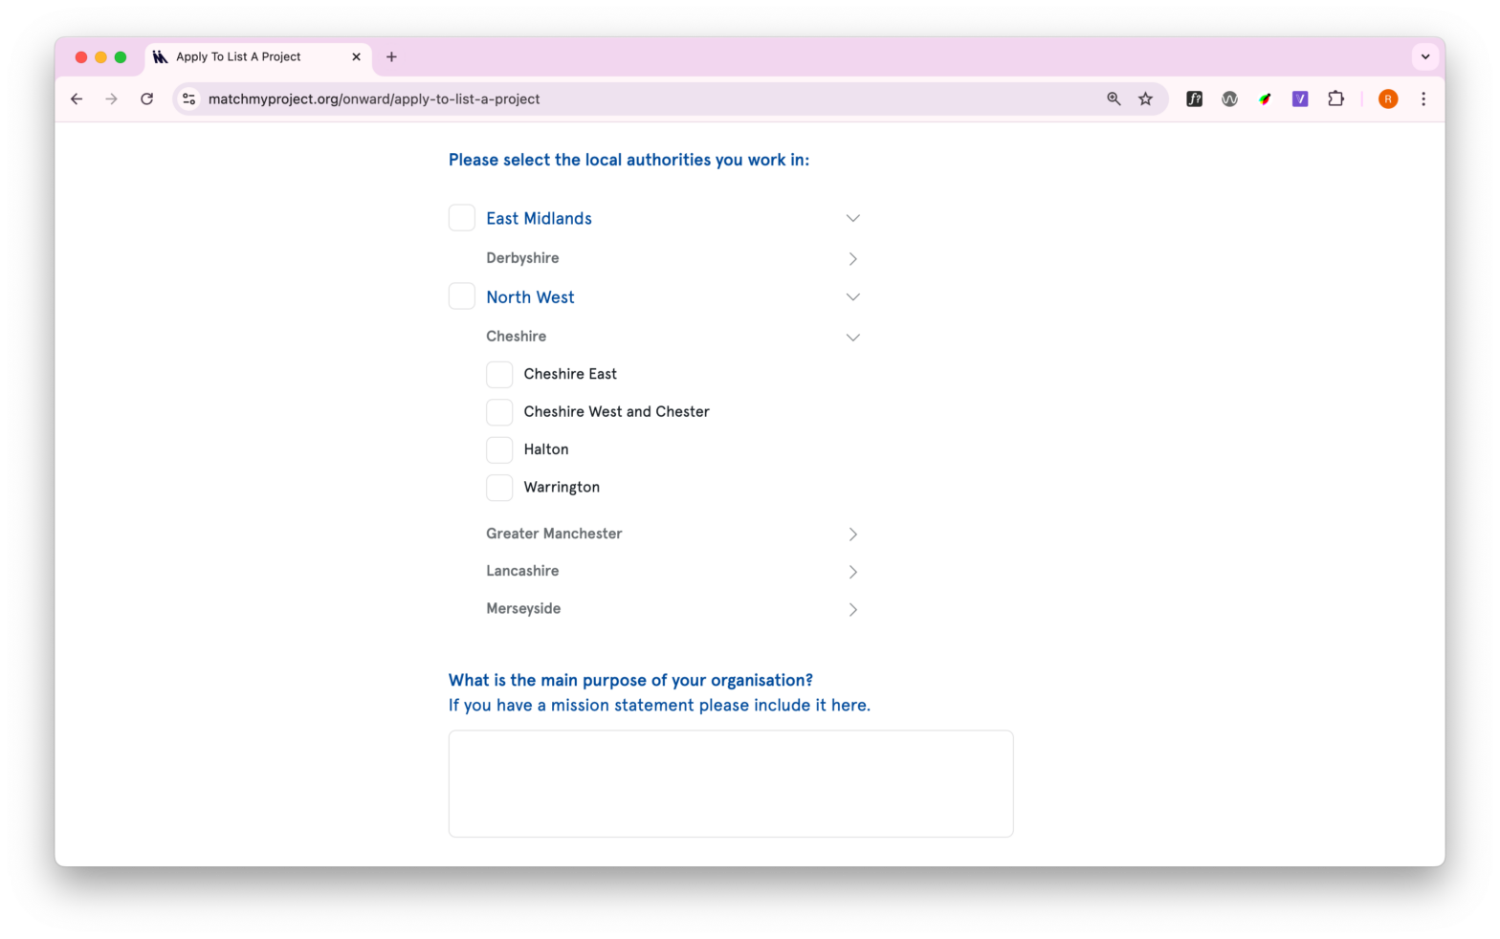Click the forward navigation arrow
The height and width of the screenshot is (939, 1500).
(112, 98)
